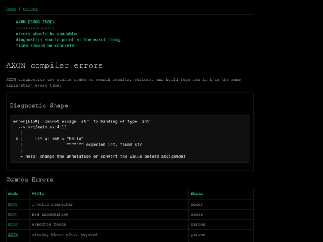323x242 pixels.
Task: Click the 'AXON compiler errors' heading
Action: tap(54, 66)
